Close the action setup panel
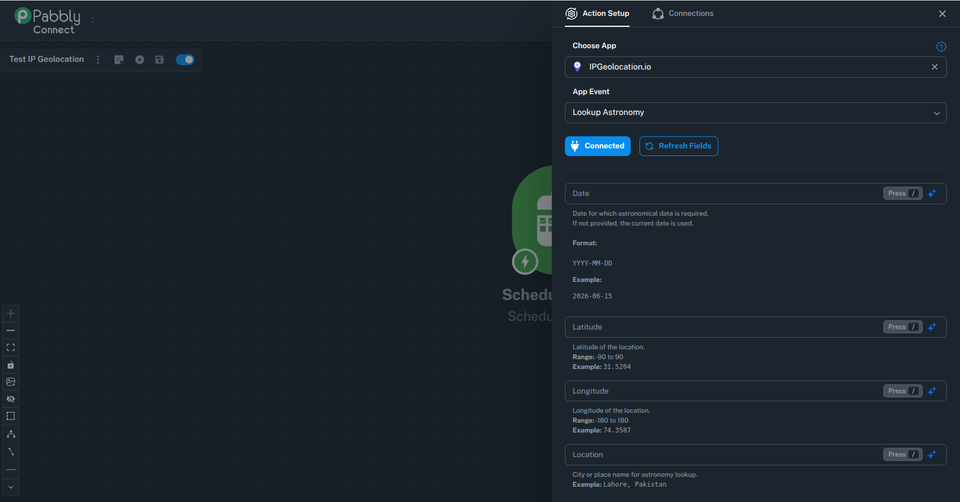Viewport: 960px width, 502px height. [x=942, y=14]
